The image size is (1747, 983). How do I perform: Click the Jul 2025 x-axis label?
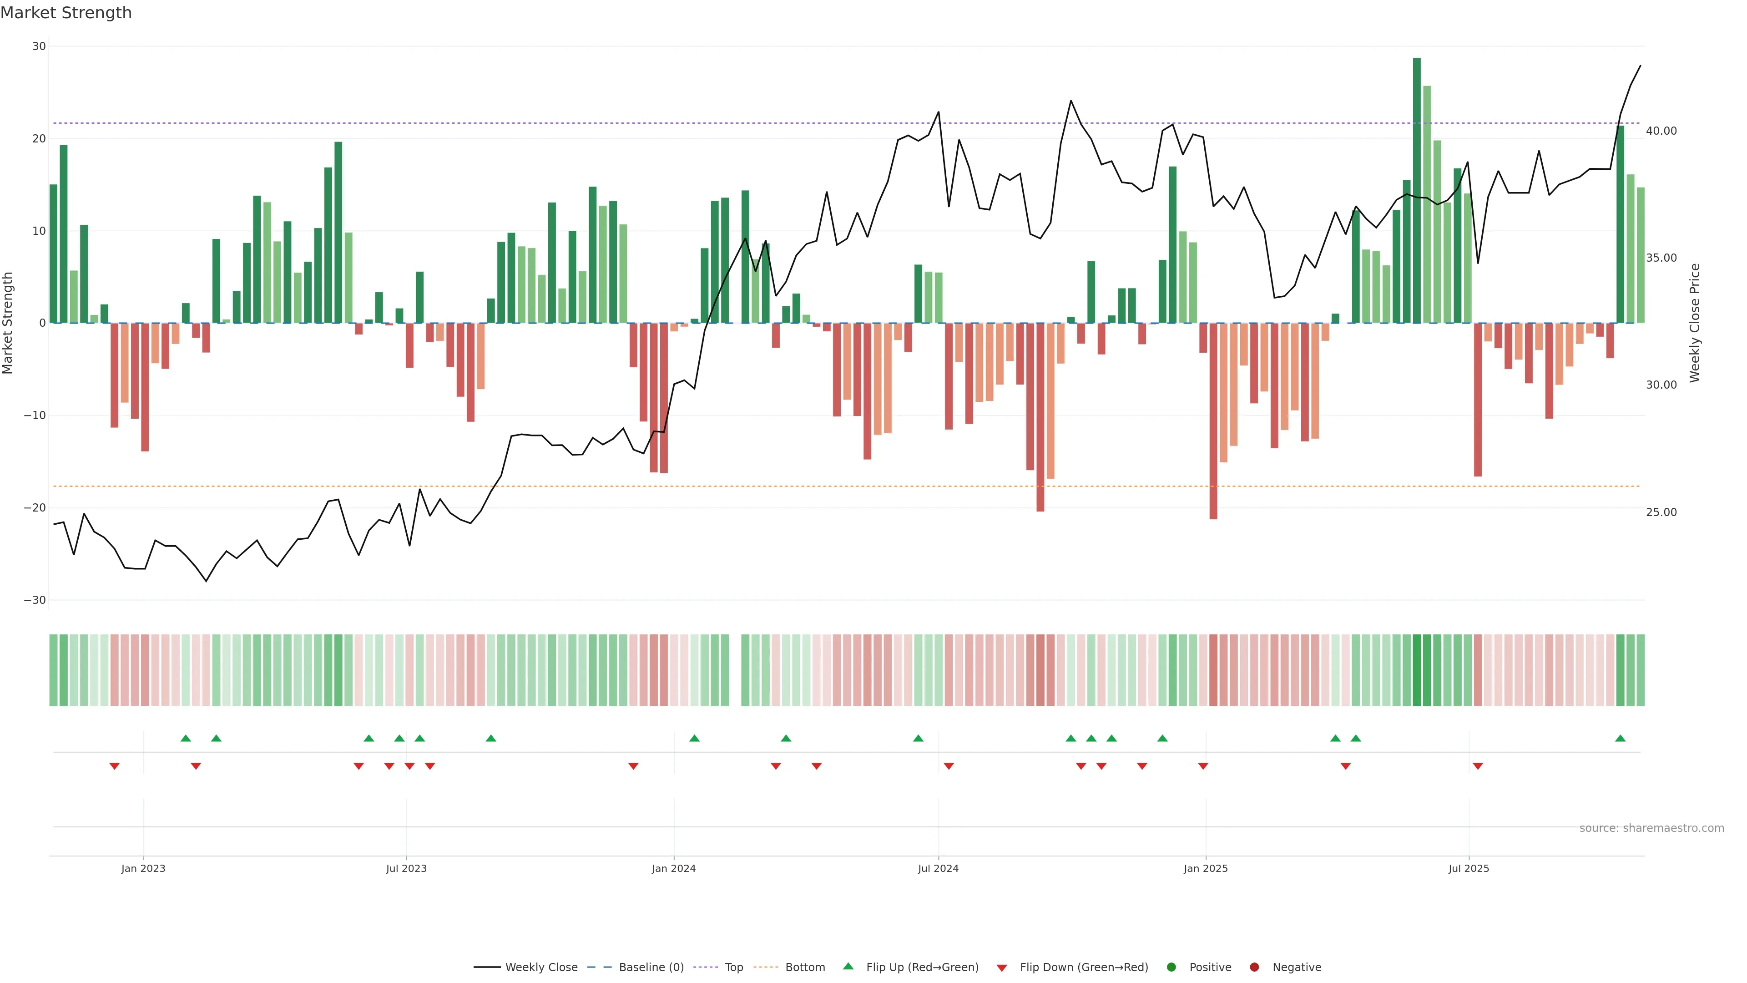1468,868
